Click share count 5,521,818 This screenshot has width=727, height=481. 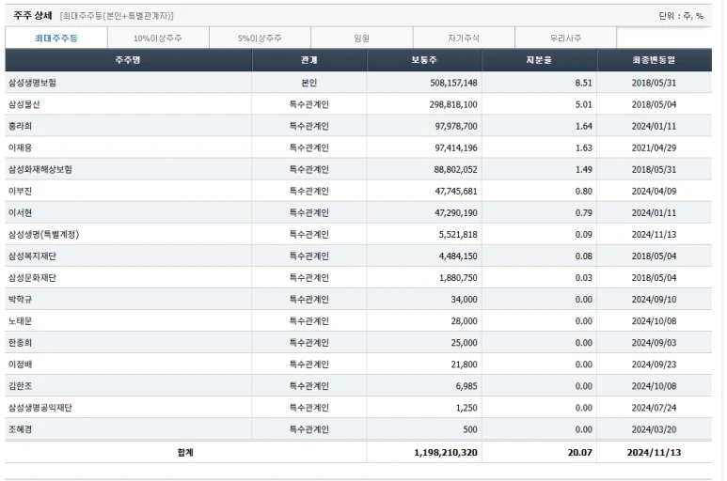(x=458, y=235)
